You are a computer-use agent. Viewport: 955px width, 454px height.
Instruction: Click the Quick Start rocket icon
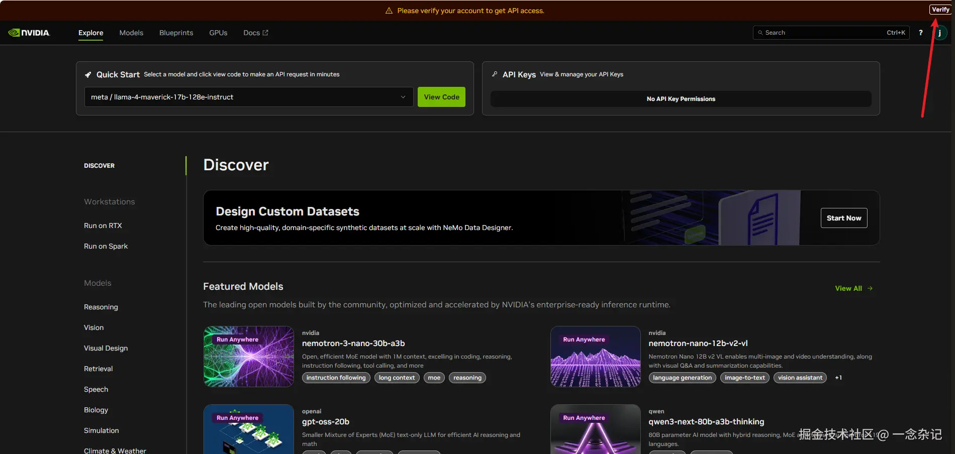(x=88, y=74)
